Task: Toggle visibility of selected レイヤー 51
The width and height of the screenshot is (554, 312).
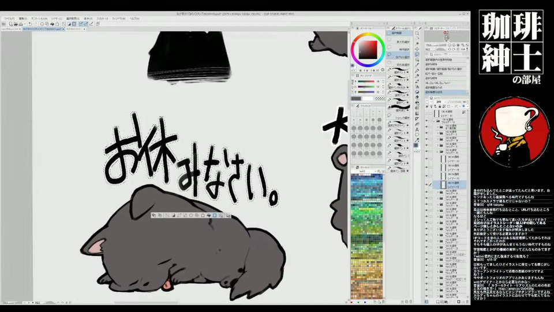Action: tap(426, 184)
